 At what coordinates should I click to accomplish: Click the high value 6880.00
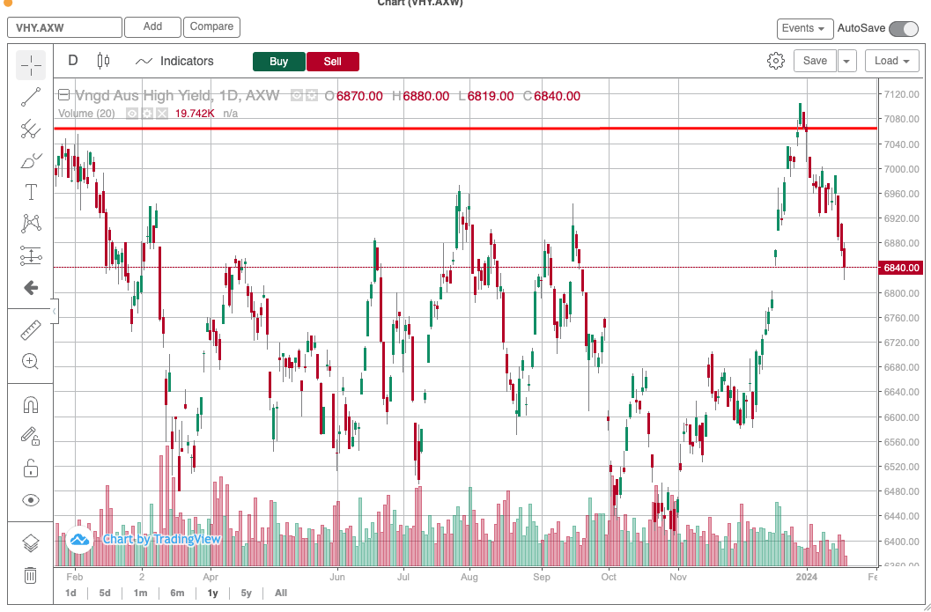click(x=426, y=96)
